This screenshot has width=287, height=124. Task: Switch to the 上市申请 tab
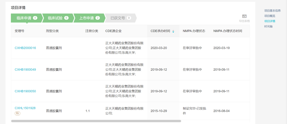89,18
